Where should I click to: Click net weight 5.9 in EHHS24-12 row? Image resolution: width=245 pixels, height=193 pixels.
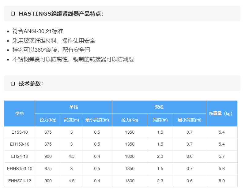pyautogui.click(x=221, y=181)
